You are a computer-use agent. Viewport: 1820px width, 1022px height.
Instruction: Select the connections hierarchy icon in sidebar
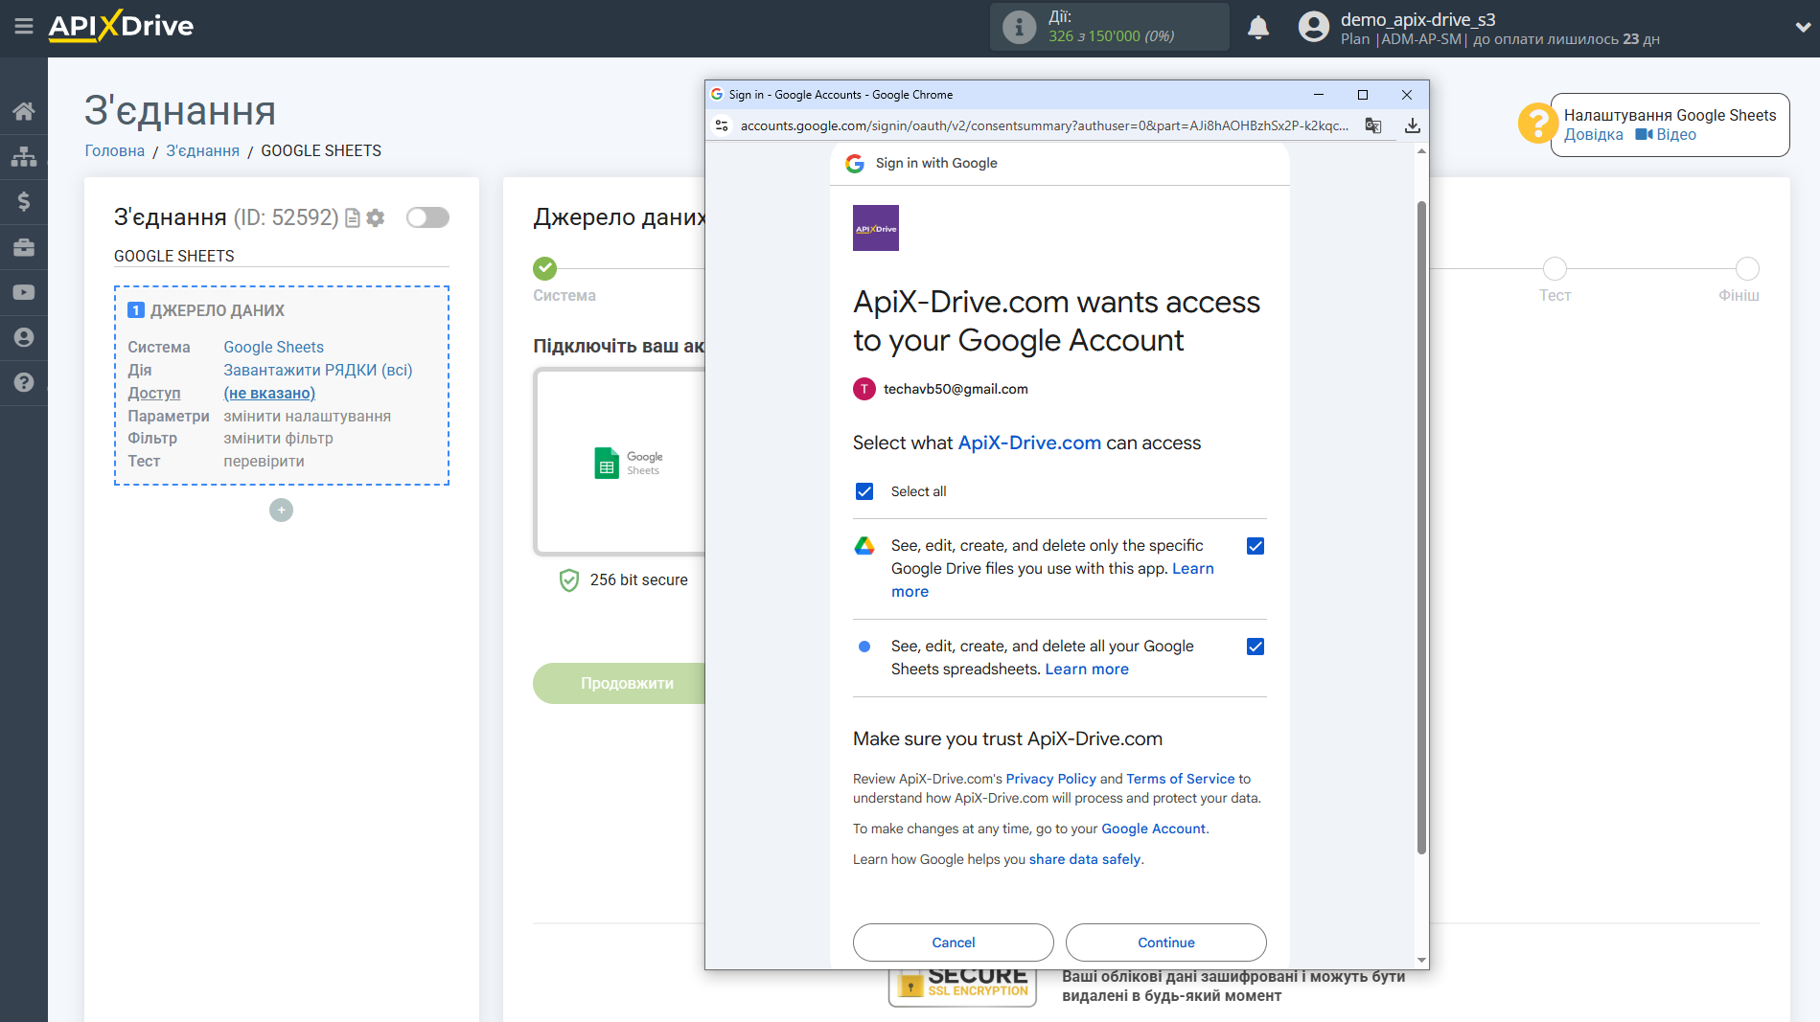(24, 155)
